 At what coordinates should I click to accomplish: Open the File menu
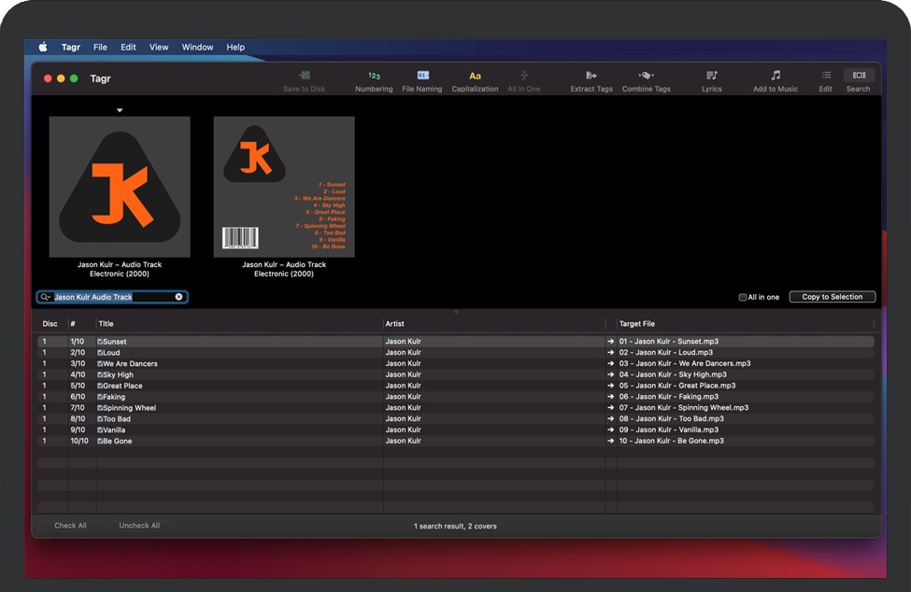click(x=100, y=47)
